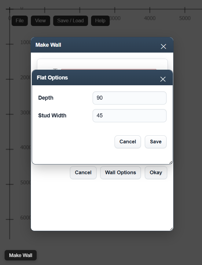Click the Make Wall dialog resize grip
This screenshot has width=202, height=265.
point(171,229)
